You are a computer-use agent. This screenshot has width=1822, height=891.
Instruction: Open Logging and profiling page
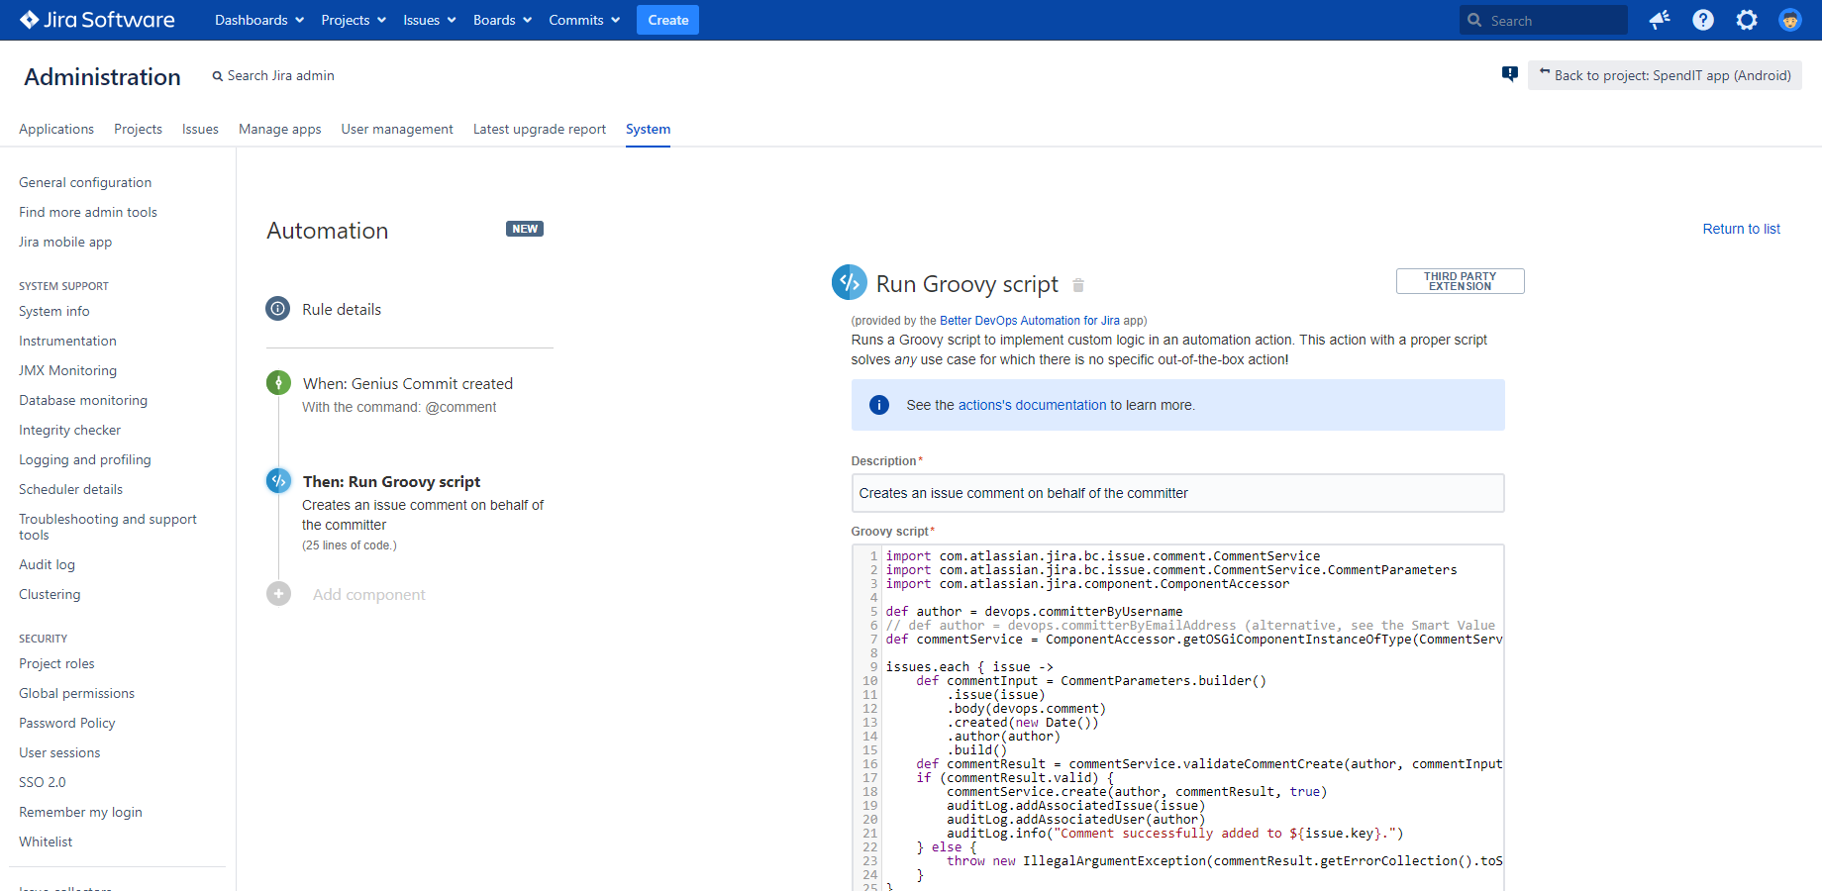85,459
